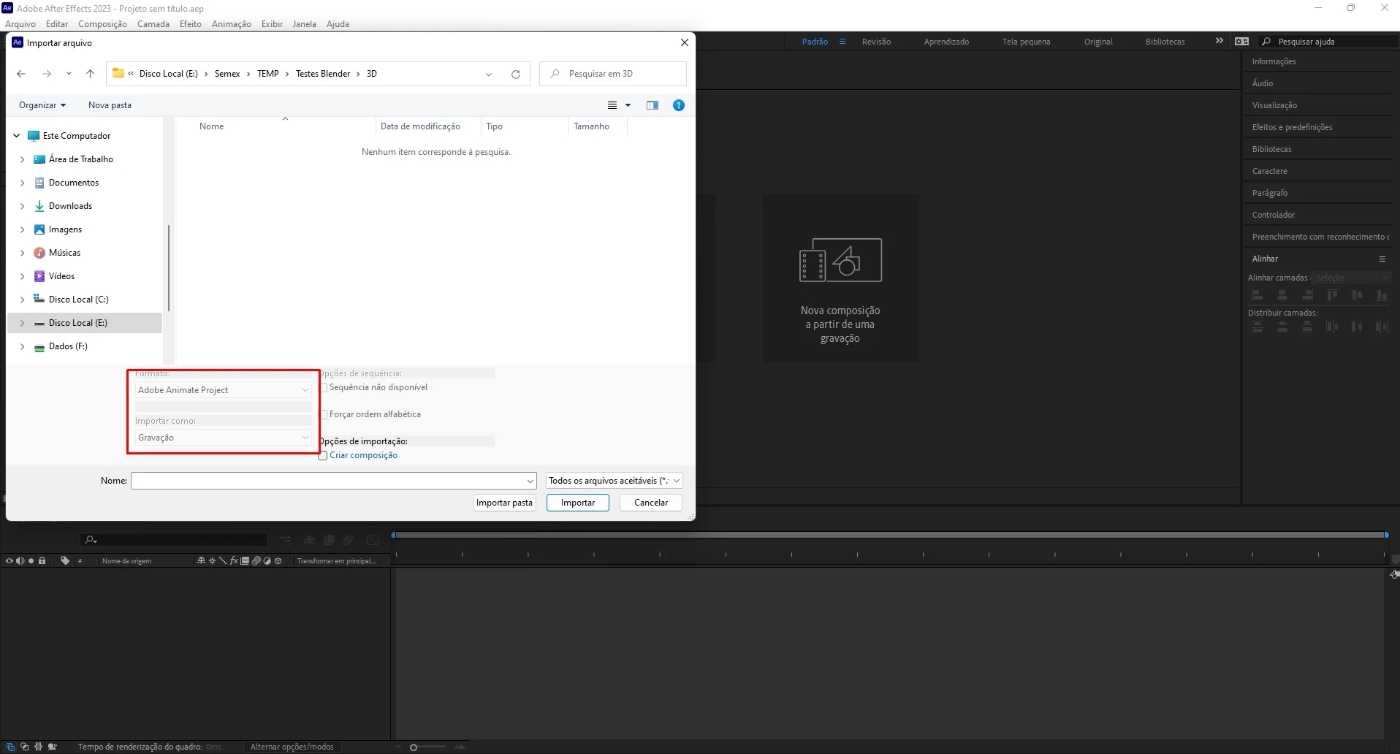The image size is (1400, 754).
Task: Check the Criar composição checkbox
Action: tap(323, 456)
